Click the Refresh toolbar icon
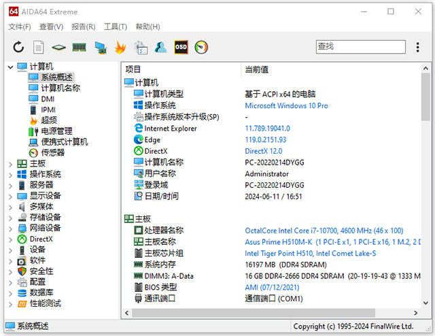 [18, 47]
